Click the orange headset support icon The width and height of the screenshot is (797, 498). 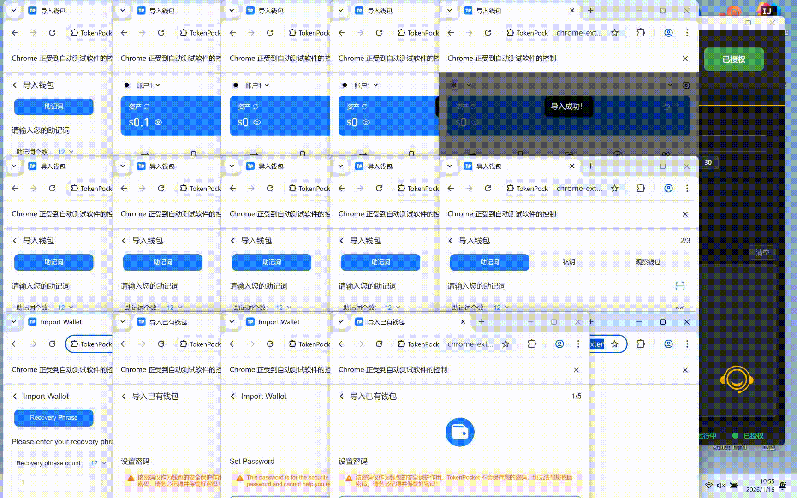coord(737,379)
